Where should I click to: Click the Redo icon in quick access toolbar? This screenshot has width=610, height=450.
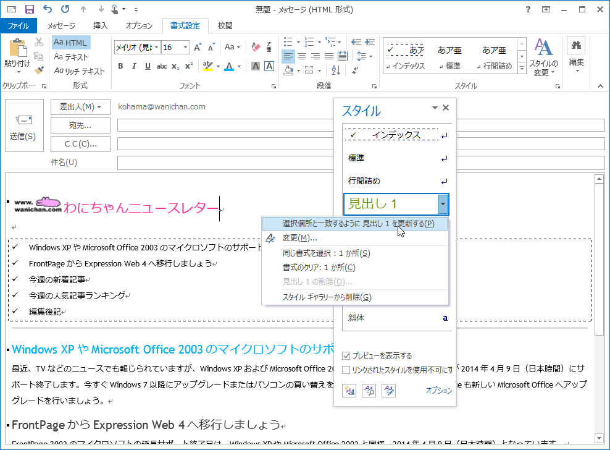pyautogui.click(x=65, y=9)
